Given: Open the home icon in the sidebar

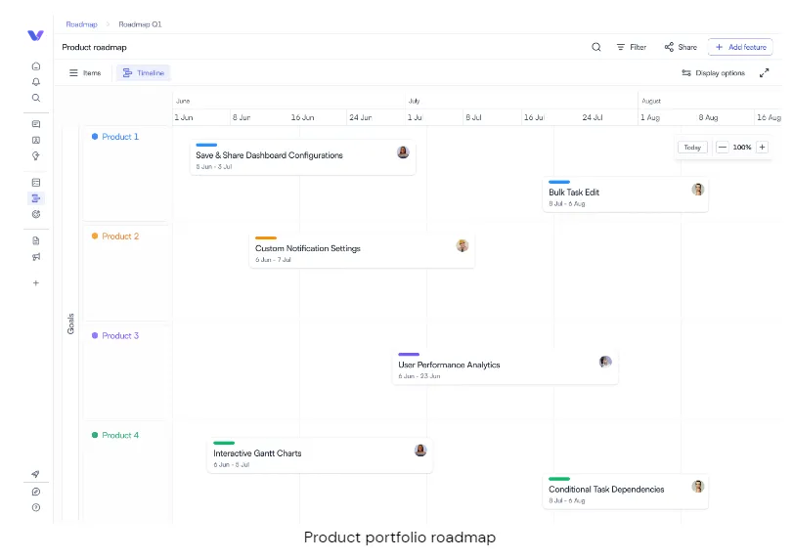Looking at the screenshot, I should [36, 66].
